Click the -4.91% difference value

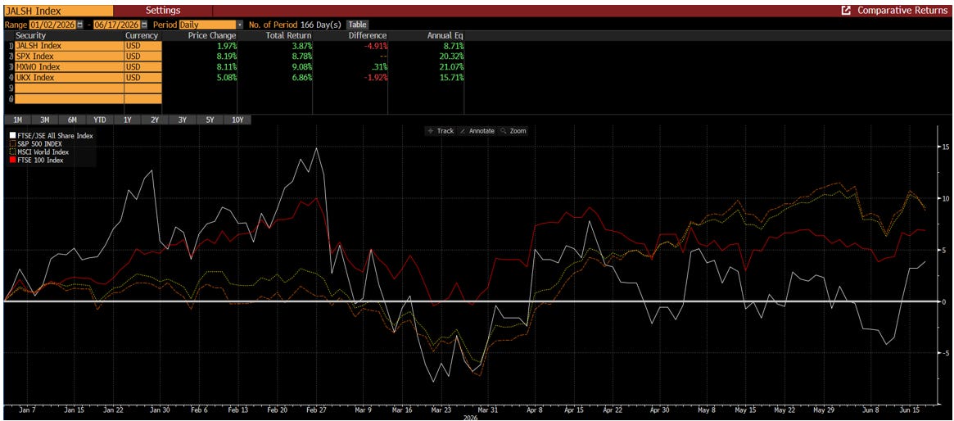(375, 46)
